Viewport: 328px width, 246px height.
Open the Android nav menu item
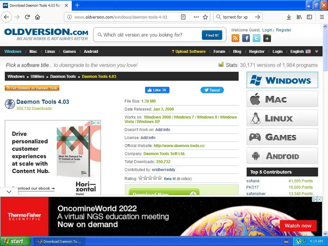91,52
